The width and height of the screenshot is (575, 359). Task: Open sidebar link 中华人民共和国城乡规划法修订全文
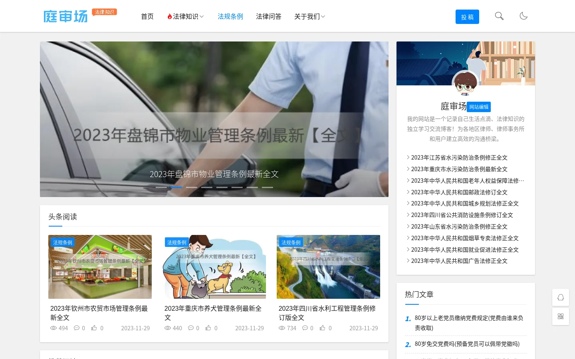click(465, 203)
